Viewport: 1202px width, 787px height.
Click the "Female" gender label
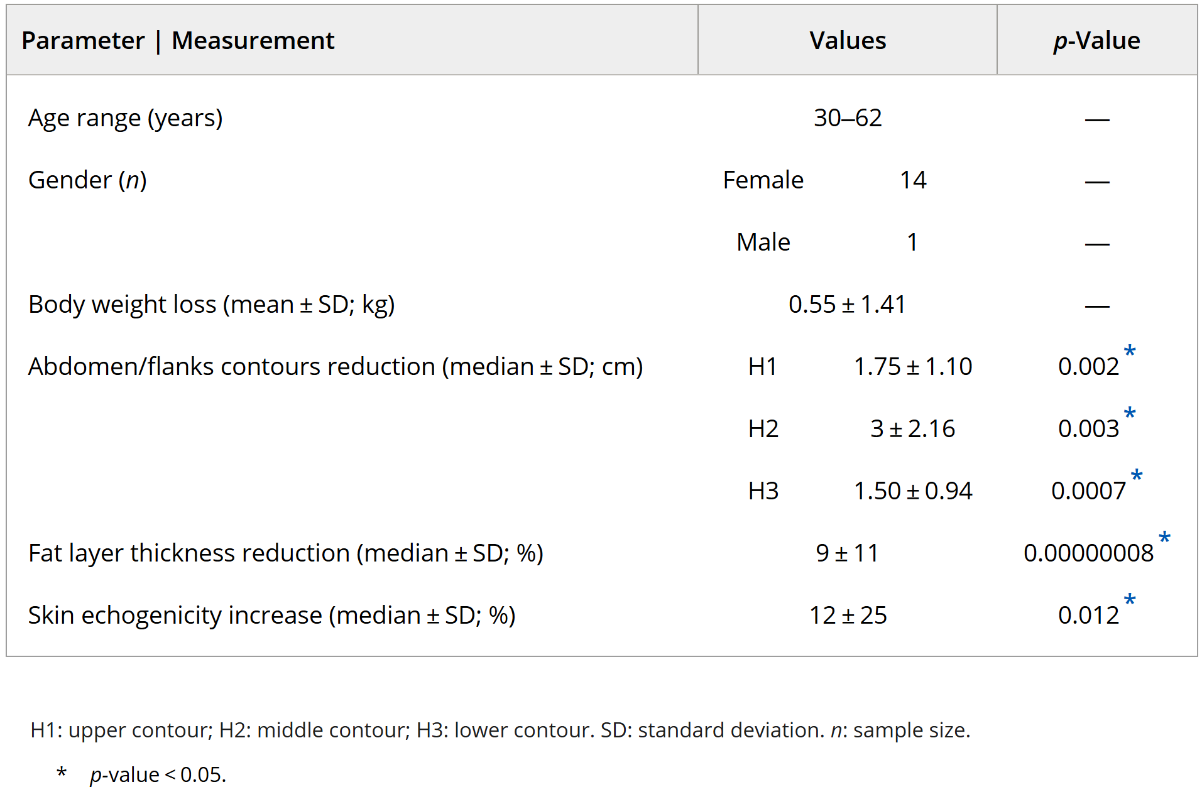[x=763, y=180]
